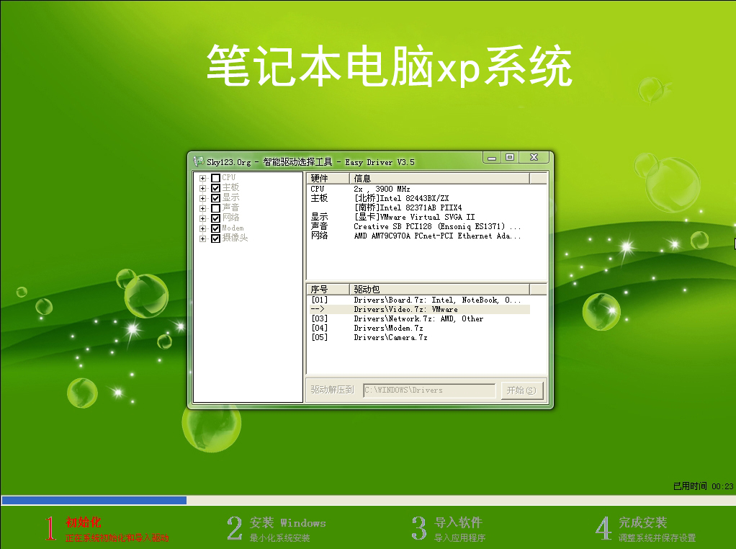Select the [03] Drivers\Network.7z row
736x549 pixels.
click(x=420, y=319)
